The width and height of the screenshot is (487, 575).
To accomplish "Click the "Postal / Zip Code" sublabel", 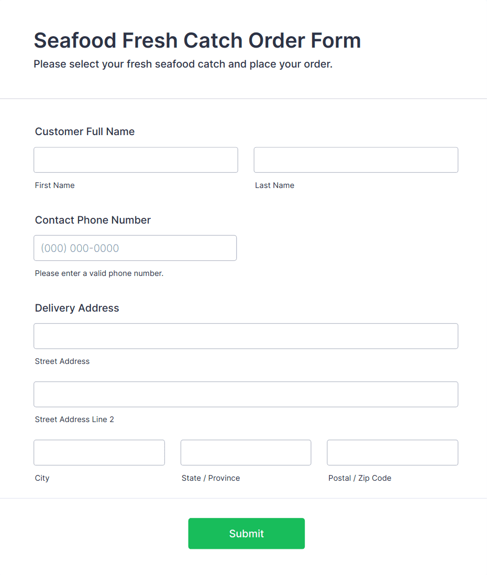I will 360,478.
